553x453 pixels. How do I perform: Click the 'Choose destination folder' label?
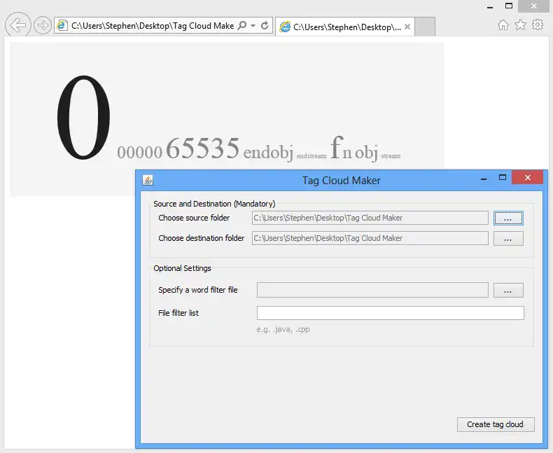202,239
